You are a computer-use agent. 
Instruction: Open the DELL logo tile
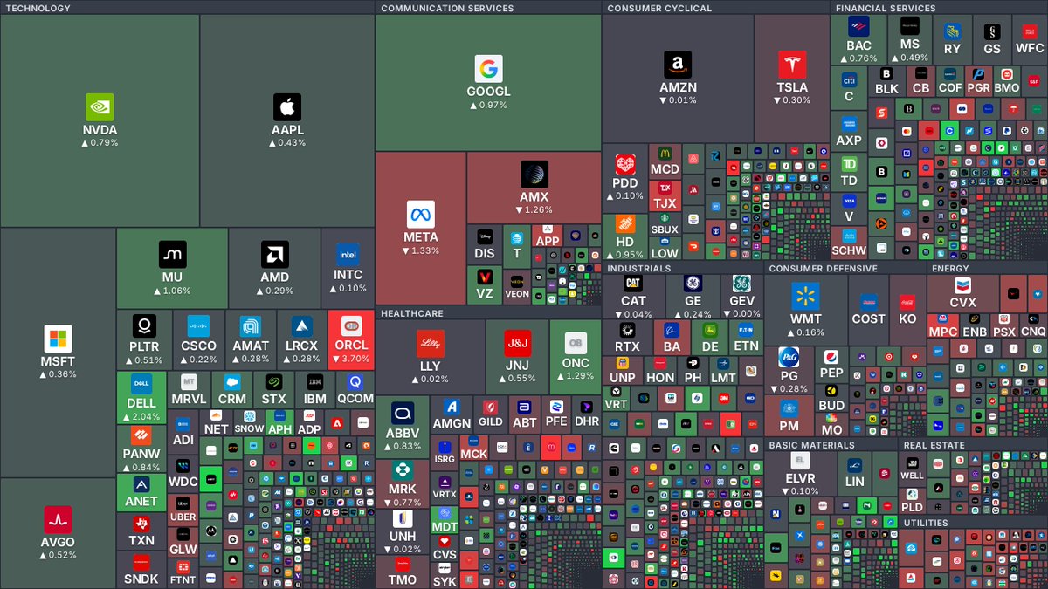click(x=141, y=384)
